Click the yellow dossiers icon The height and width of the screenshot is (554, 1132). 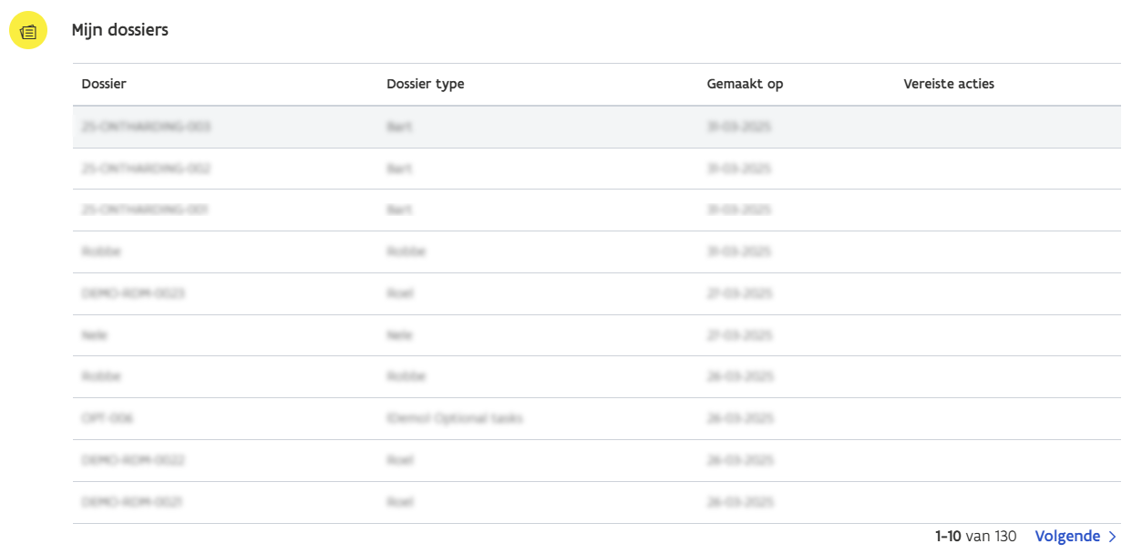(x=27, y=30)
